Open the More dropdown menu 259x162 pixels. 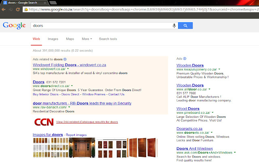coord(87,39)
